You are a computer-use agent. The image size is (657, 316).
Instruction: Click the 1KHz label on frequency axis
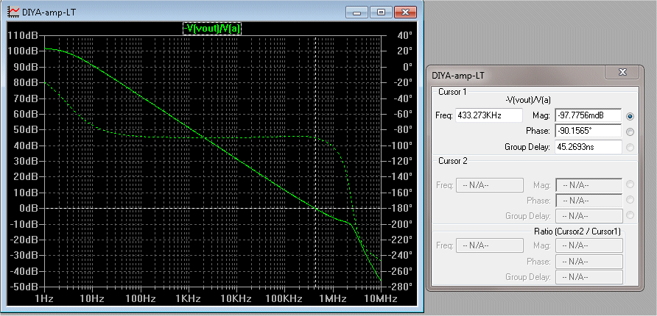[x=187, y=299]
